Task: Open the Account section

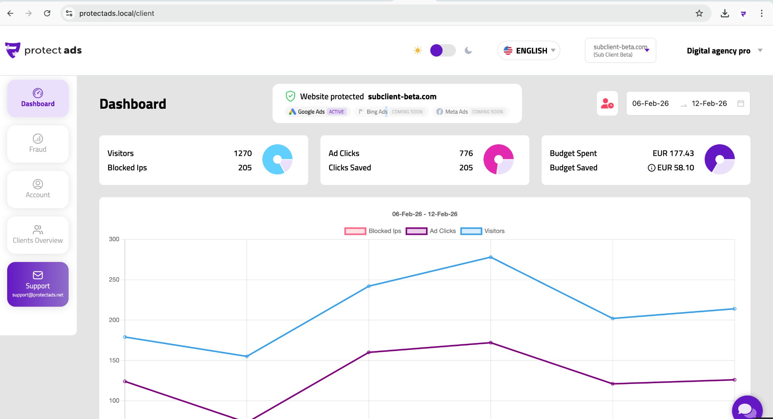Action: [37, 189]
